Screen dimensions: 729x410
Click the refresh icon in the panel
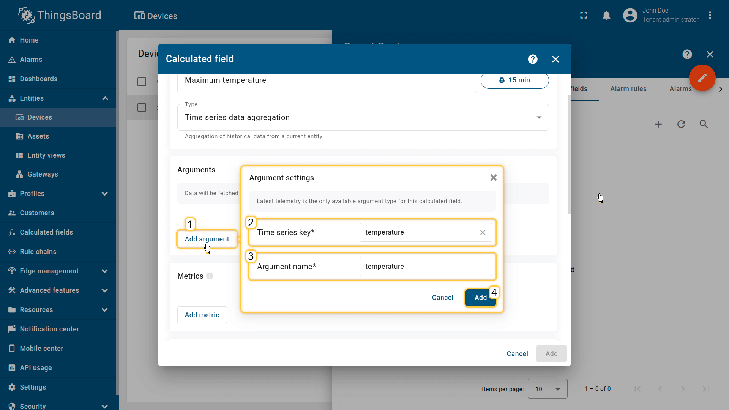click(x=681, y=124)
